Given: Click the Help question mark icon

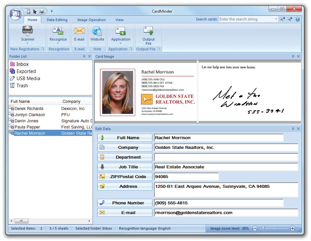Looking at the screenshot, I should [x=297, y=19].
